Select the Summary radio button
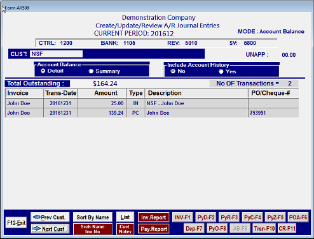This screenshot has height=239, width=314. (x=91, y=71)
